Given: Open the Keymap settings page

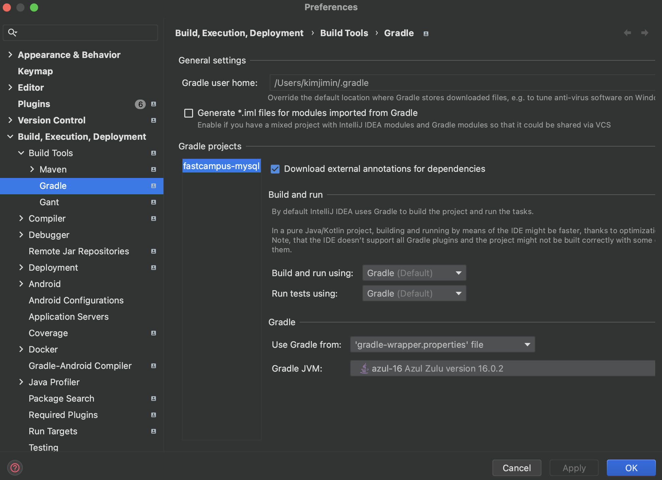Looking at the screenshot, I should coord(82,71).
